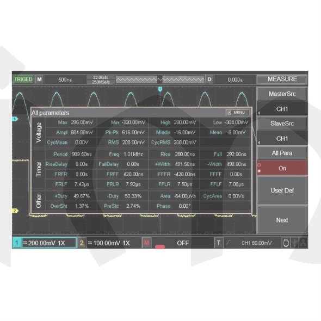
Task: Click the User Def button
Action: tap(282, 190)
